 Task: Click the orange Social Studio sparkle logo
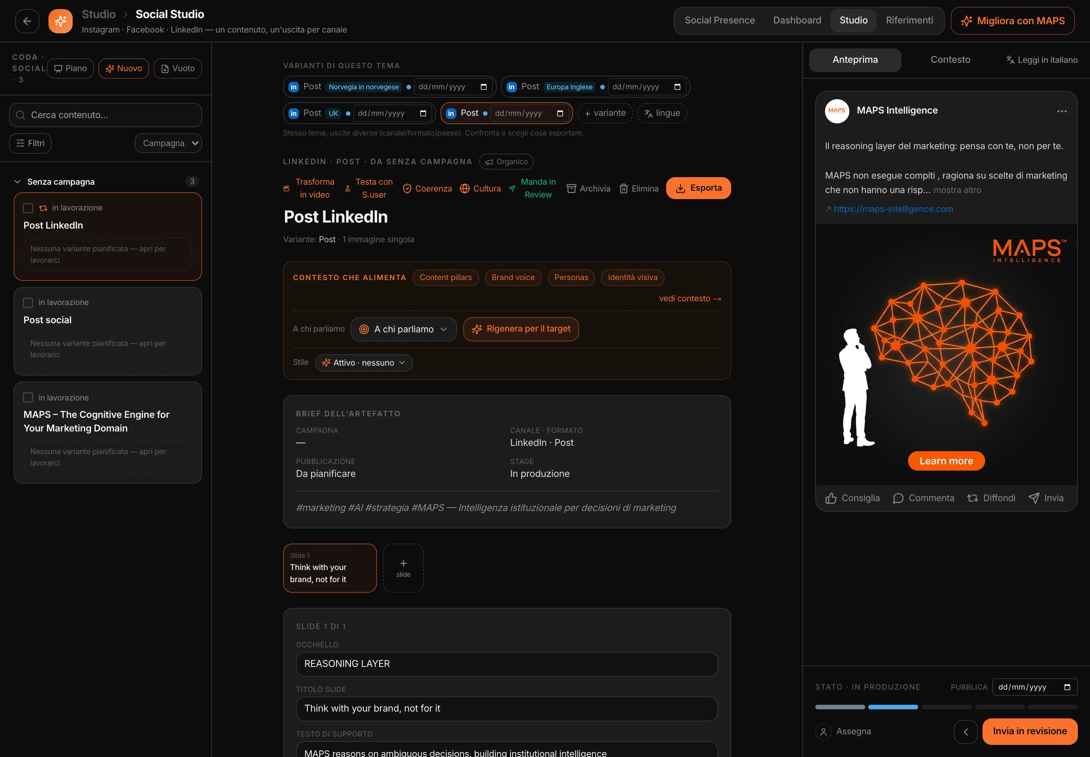[x=60, y=21]
